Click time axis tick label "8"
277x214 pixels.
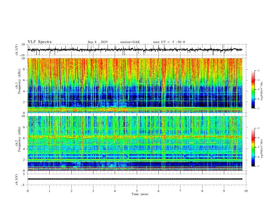point(202,191)
